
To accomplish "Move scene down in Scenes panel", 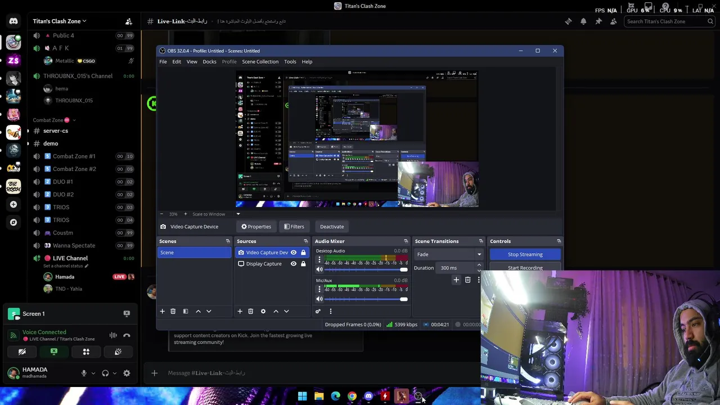I will (x=209, y=311).
